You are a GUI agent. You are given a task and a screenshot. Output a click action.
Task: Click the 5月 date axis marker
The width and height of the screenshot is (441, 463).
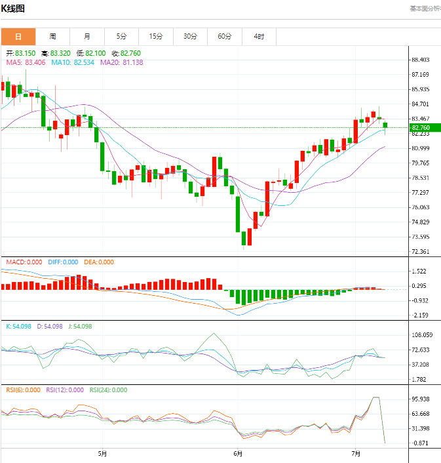tap(102, 454)
